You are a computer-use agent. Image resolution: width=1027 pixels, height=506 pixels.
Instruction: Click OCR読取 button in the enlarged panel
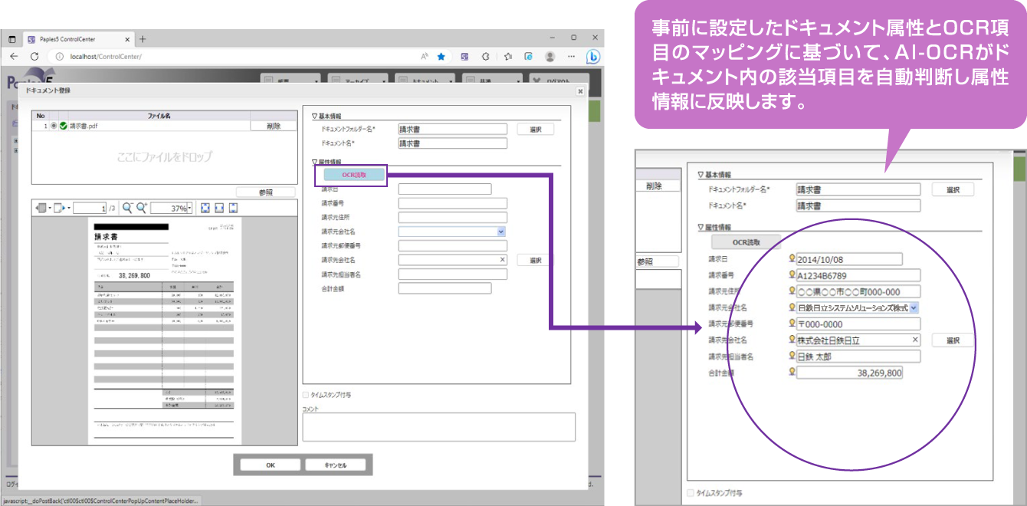[746, 242]
